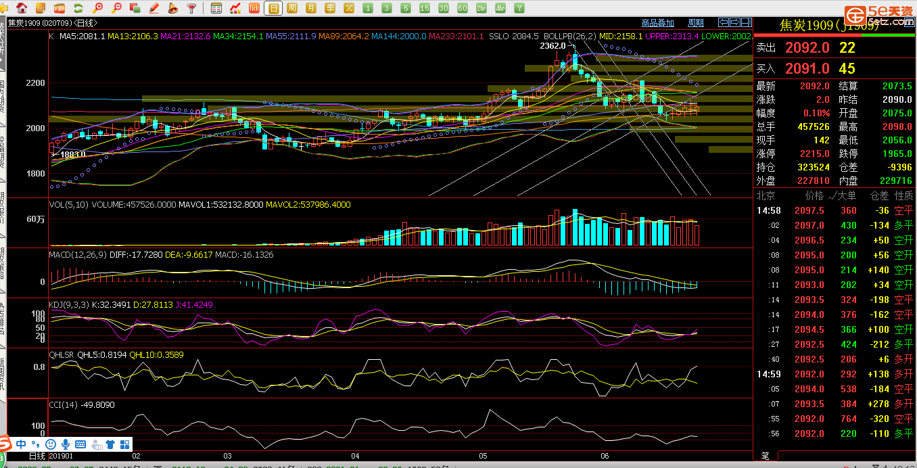Open the F10 info icon

click(x=60, y=8)
